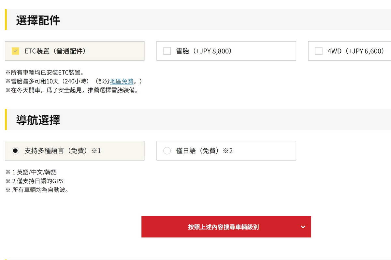Click the 雪胎（+JPY 8,800）label text

point(204,51)
